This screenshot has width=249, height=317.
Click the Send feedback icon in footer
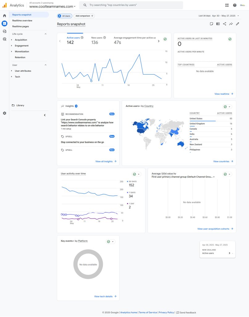pos(178,312)
